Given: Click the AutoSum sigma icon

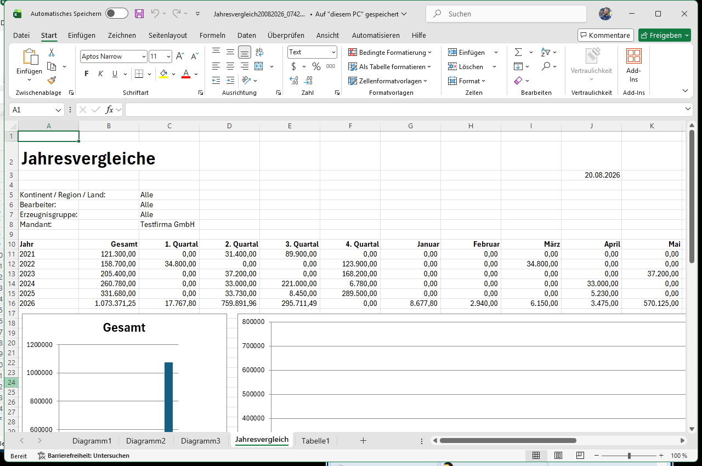Looking at the screenshot, I should (x=518, y=52).
